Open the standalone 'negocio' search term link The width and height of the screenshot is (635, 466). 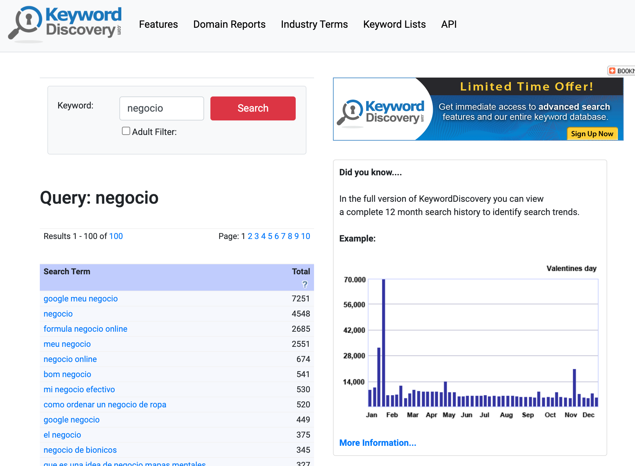[x=58, y=314]
